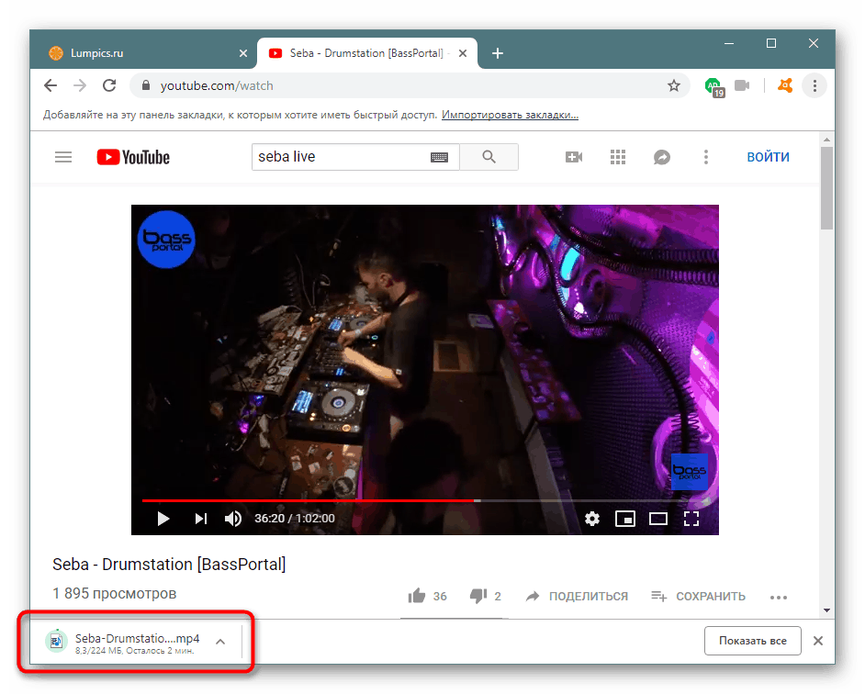Click the browser forward arrow
Screen dimensions: 865x694
[x=80, y=85]
